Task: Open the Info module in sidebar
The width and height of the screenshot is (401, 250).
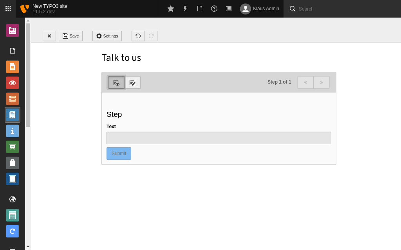Action: click(x=13, y=131)
